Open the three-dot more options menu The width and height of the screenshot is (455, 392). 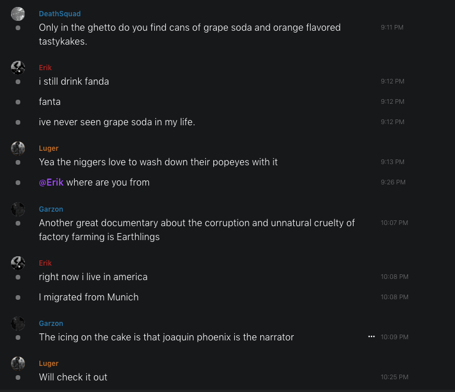[372, 336]
